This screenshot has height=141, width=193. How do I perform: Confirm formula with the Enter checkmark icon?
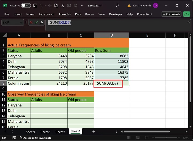36,23
